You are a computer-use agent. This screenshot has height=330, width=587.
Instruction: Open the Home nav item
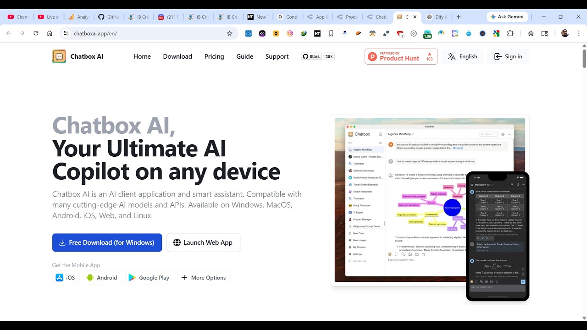(x=142, y=56)
